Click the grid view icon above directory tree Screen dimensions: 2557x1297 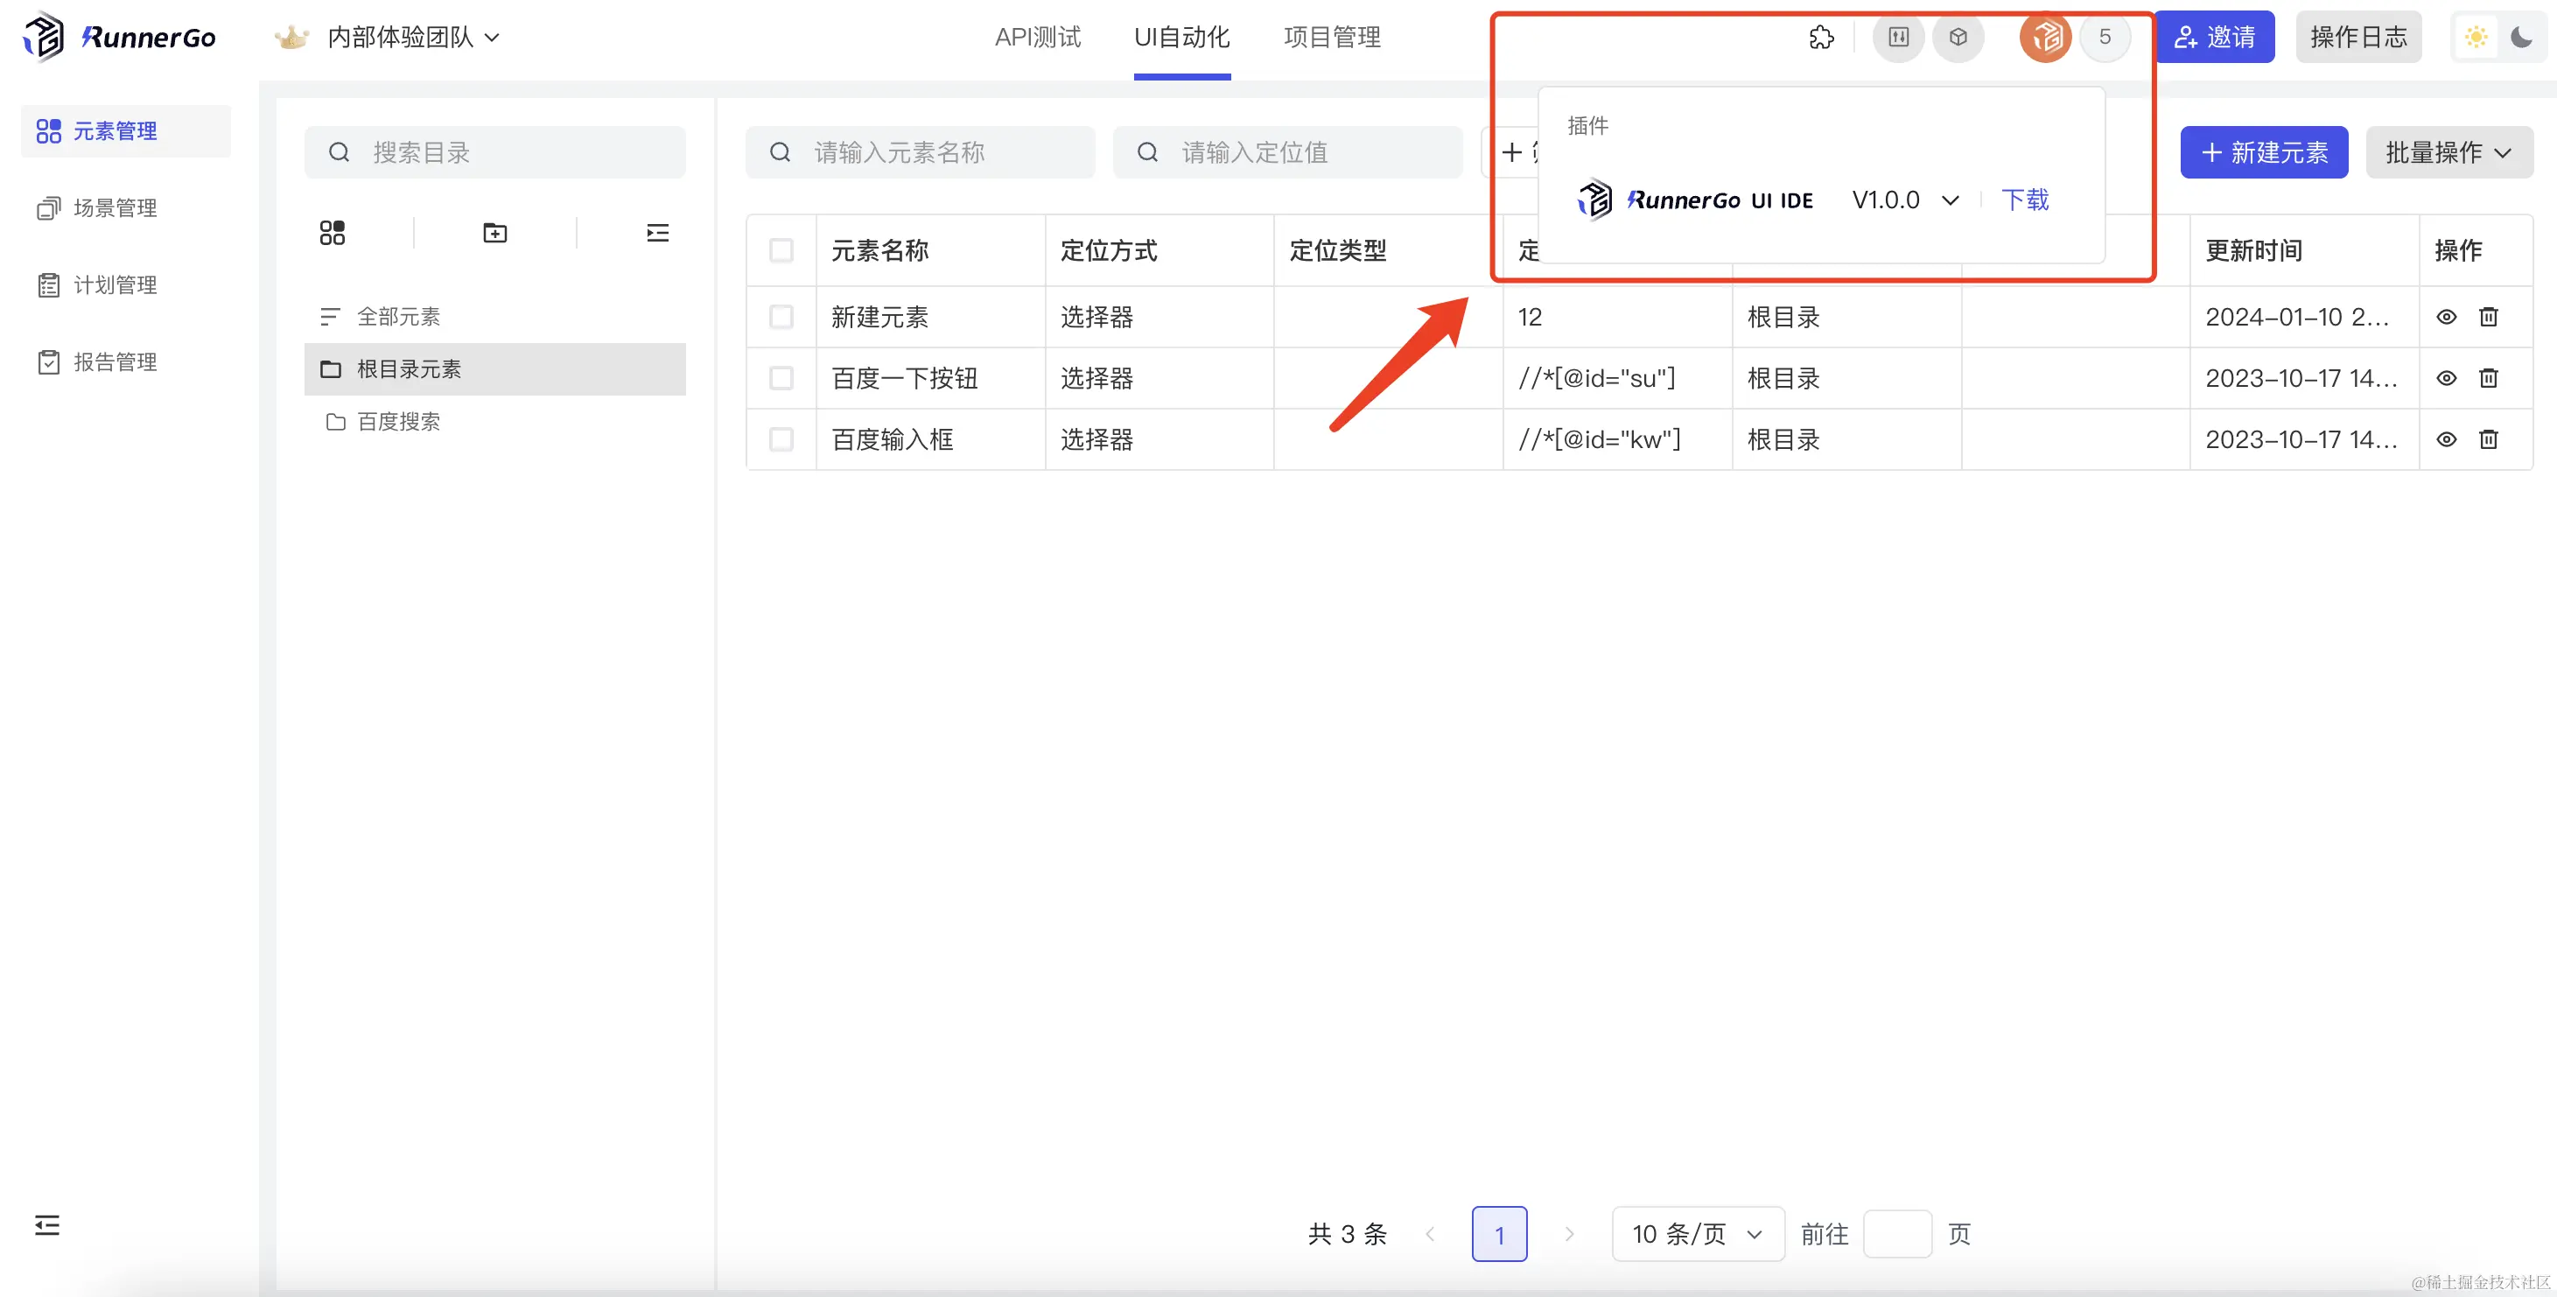pos(333,233)
